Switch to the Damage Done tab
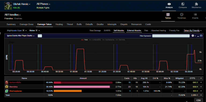Image resolution: width=206 pixels, height=102 pixels. (27, 24)
